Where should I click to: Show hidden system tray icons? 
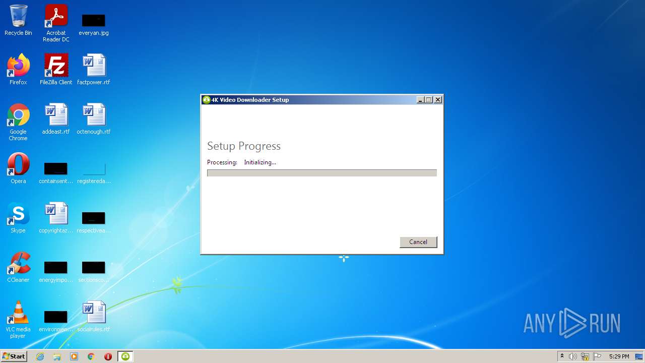[x=562, y=356]
